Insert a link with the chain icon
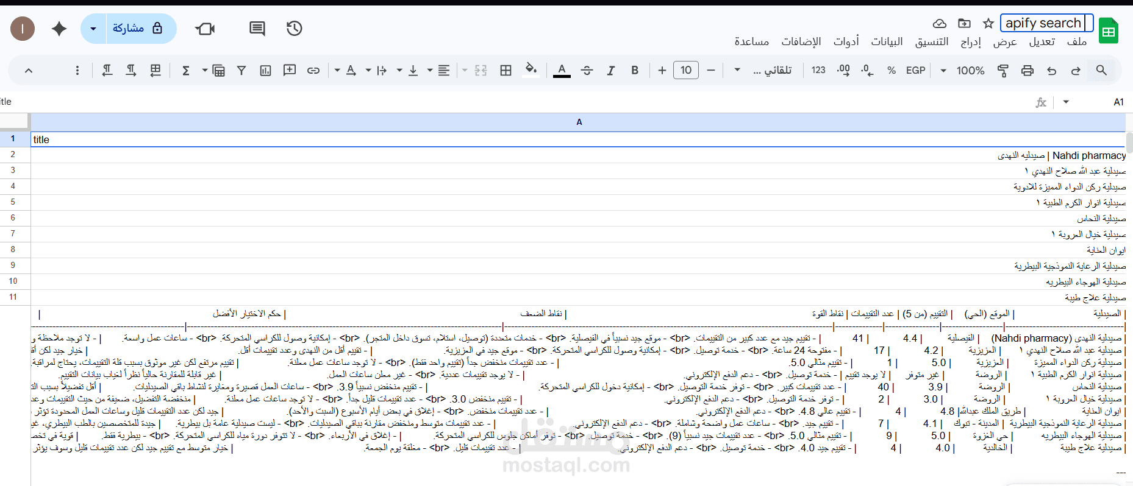 point(313,71)
